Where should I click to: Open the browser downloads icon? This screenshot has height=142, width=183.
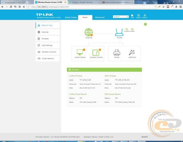click(176, 7)
